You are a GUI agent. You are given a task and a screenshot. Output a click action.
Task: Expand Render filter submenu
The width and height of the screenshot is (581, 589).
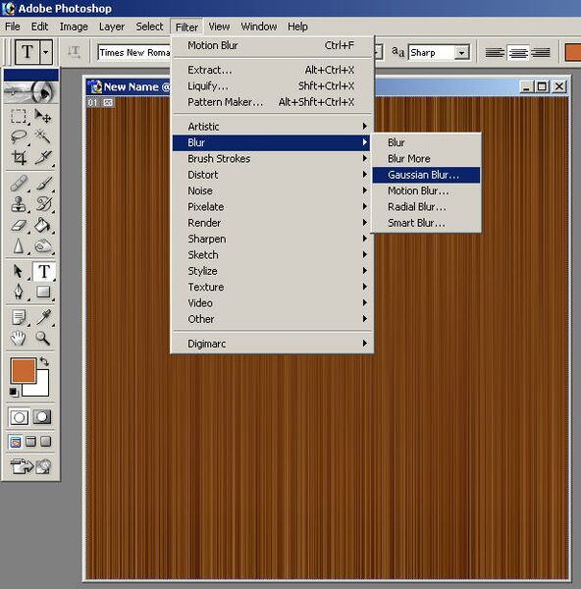click(272, 223)
